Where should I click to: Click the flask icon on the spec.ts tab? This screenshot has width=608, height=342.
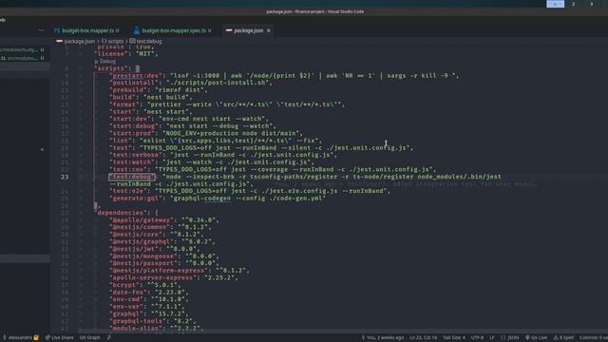pyautogui.click(x=137, y=30)
